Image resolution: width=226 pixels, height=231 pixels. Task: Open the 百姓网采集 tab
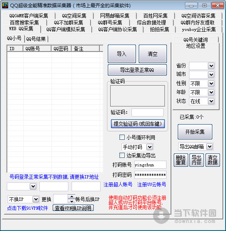(155, 16)
